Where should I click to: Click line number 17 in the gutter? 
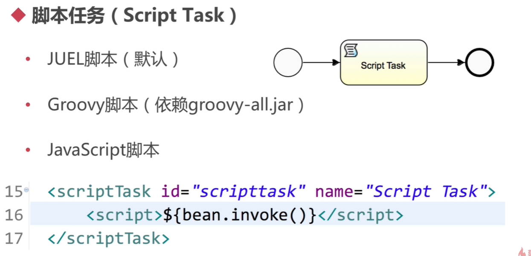pos(14,238)
